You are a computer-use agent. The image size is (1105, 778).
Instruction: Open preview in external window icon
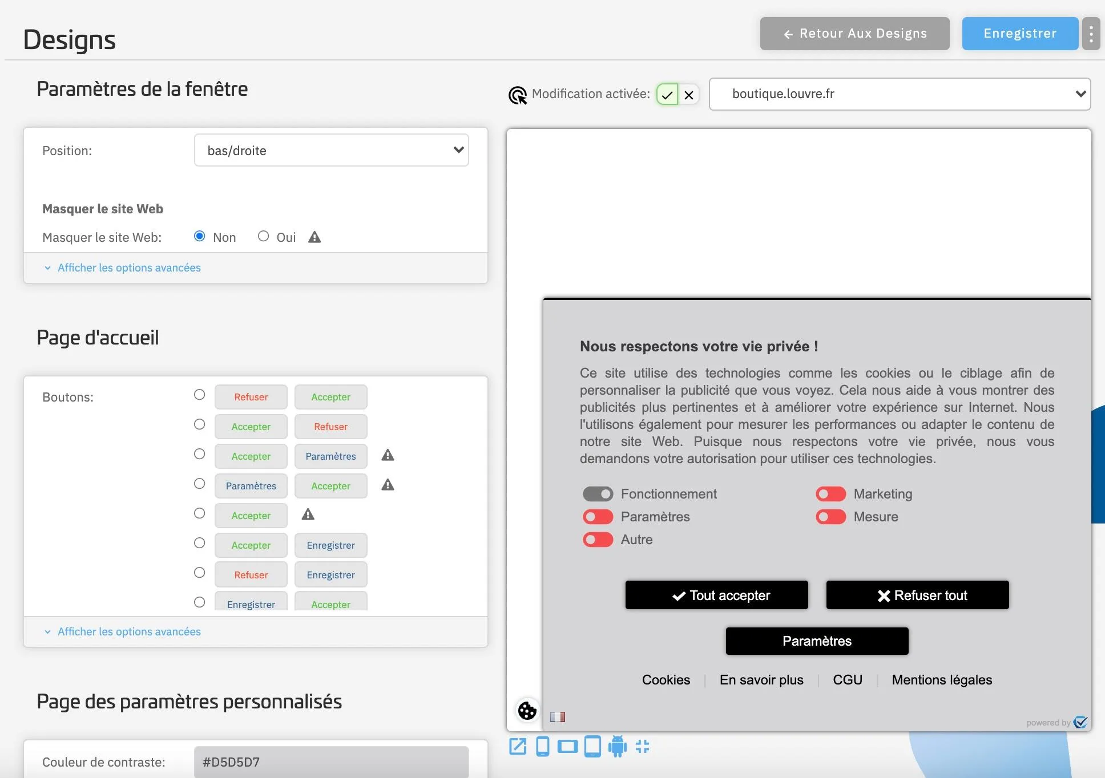click(518, 747)
